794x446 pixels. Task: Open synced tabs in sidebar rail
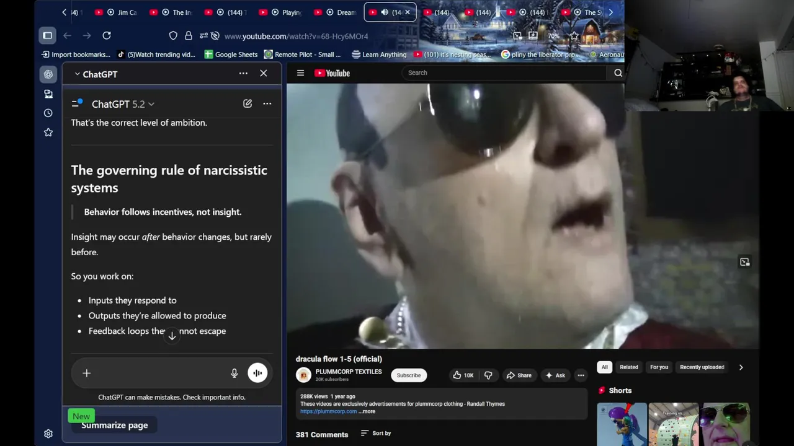click(48, 94)
